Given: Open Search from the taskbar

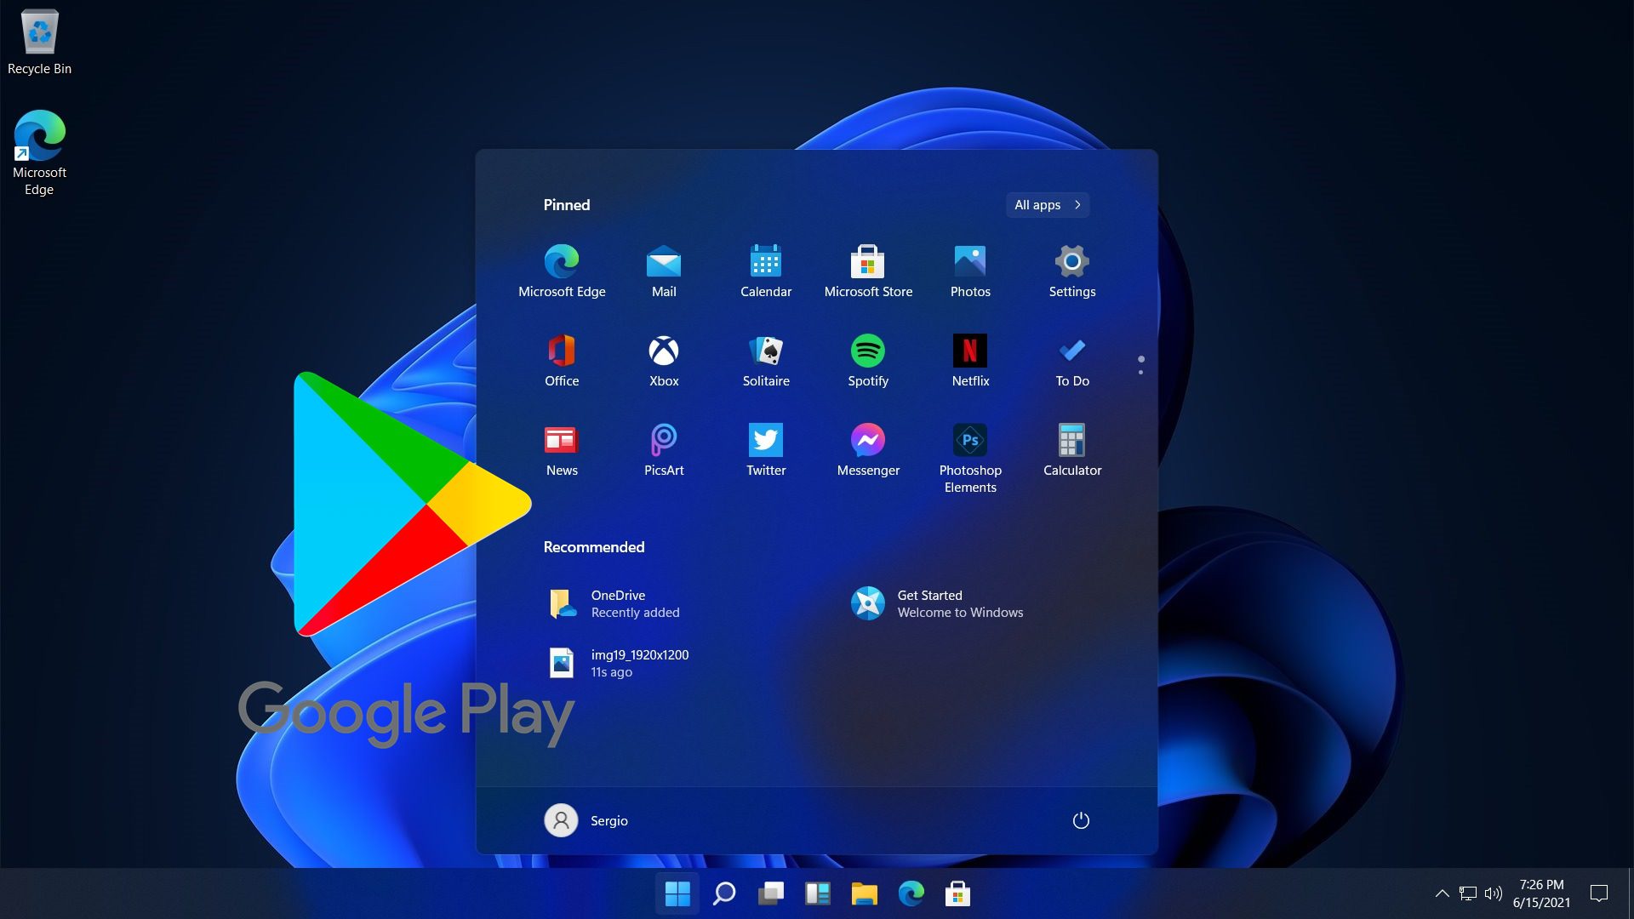Looking at the screenshot, I should click(724, 893).
